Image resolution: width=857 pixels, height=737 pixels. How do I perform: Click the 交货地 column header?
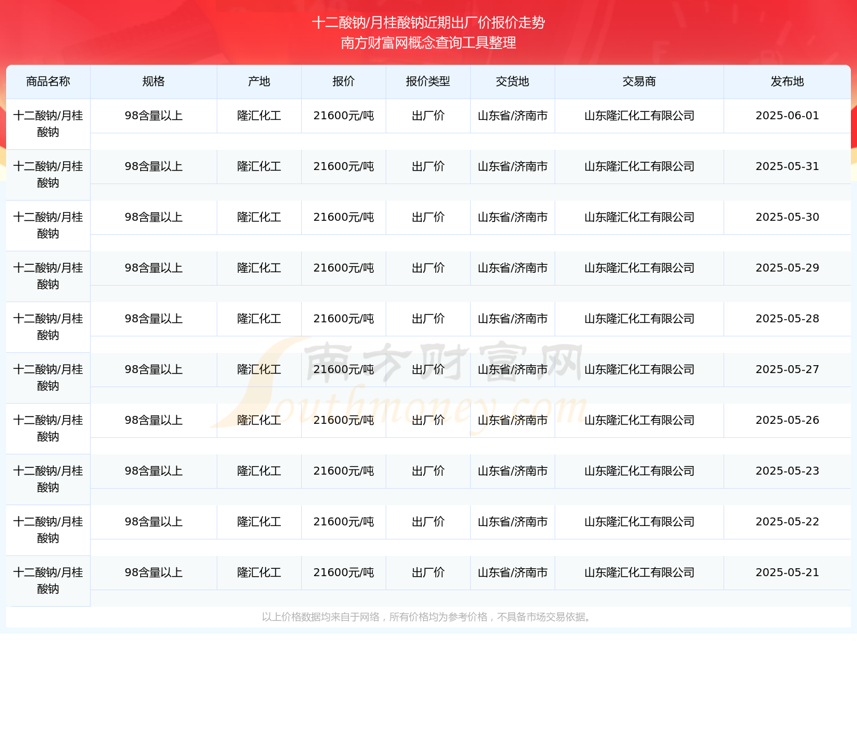coord(513,81)
